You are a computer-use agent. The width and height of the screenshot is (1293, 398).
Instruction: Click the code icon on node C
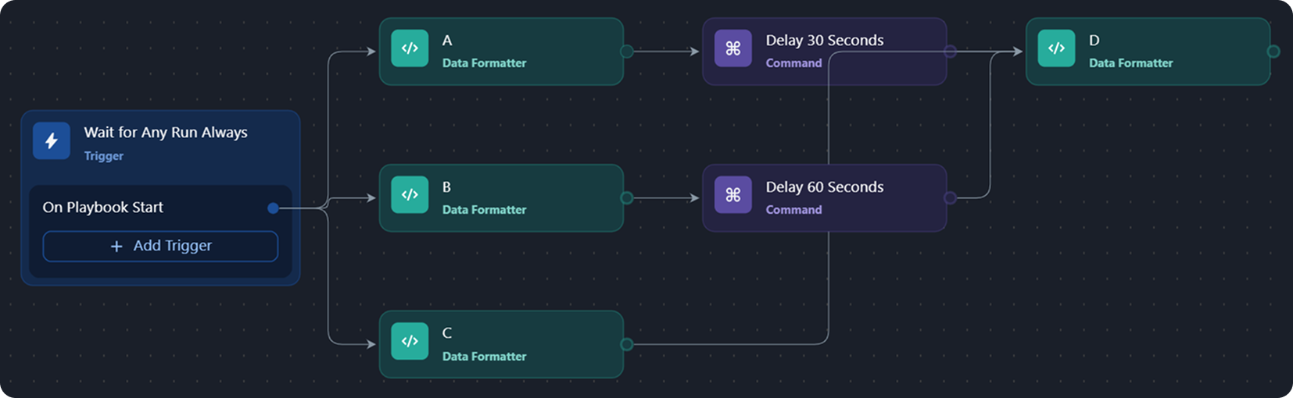pos(410,341)
